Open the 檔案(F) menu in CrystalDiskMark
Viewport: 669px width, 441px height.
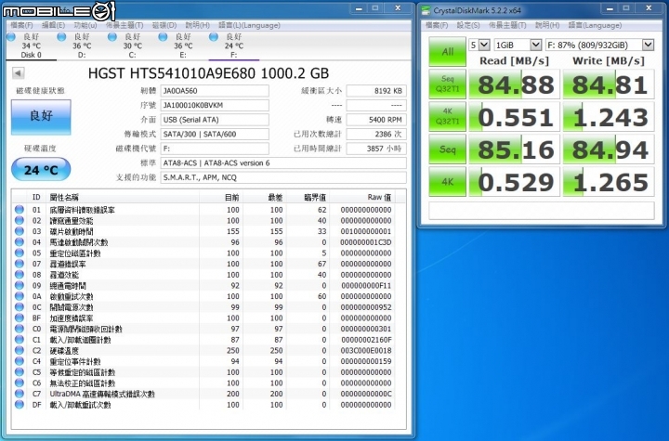[x=437, y=25]
